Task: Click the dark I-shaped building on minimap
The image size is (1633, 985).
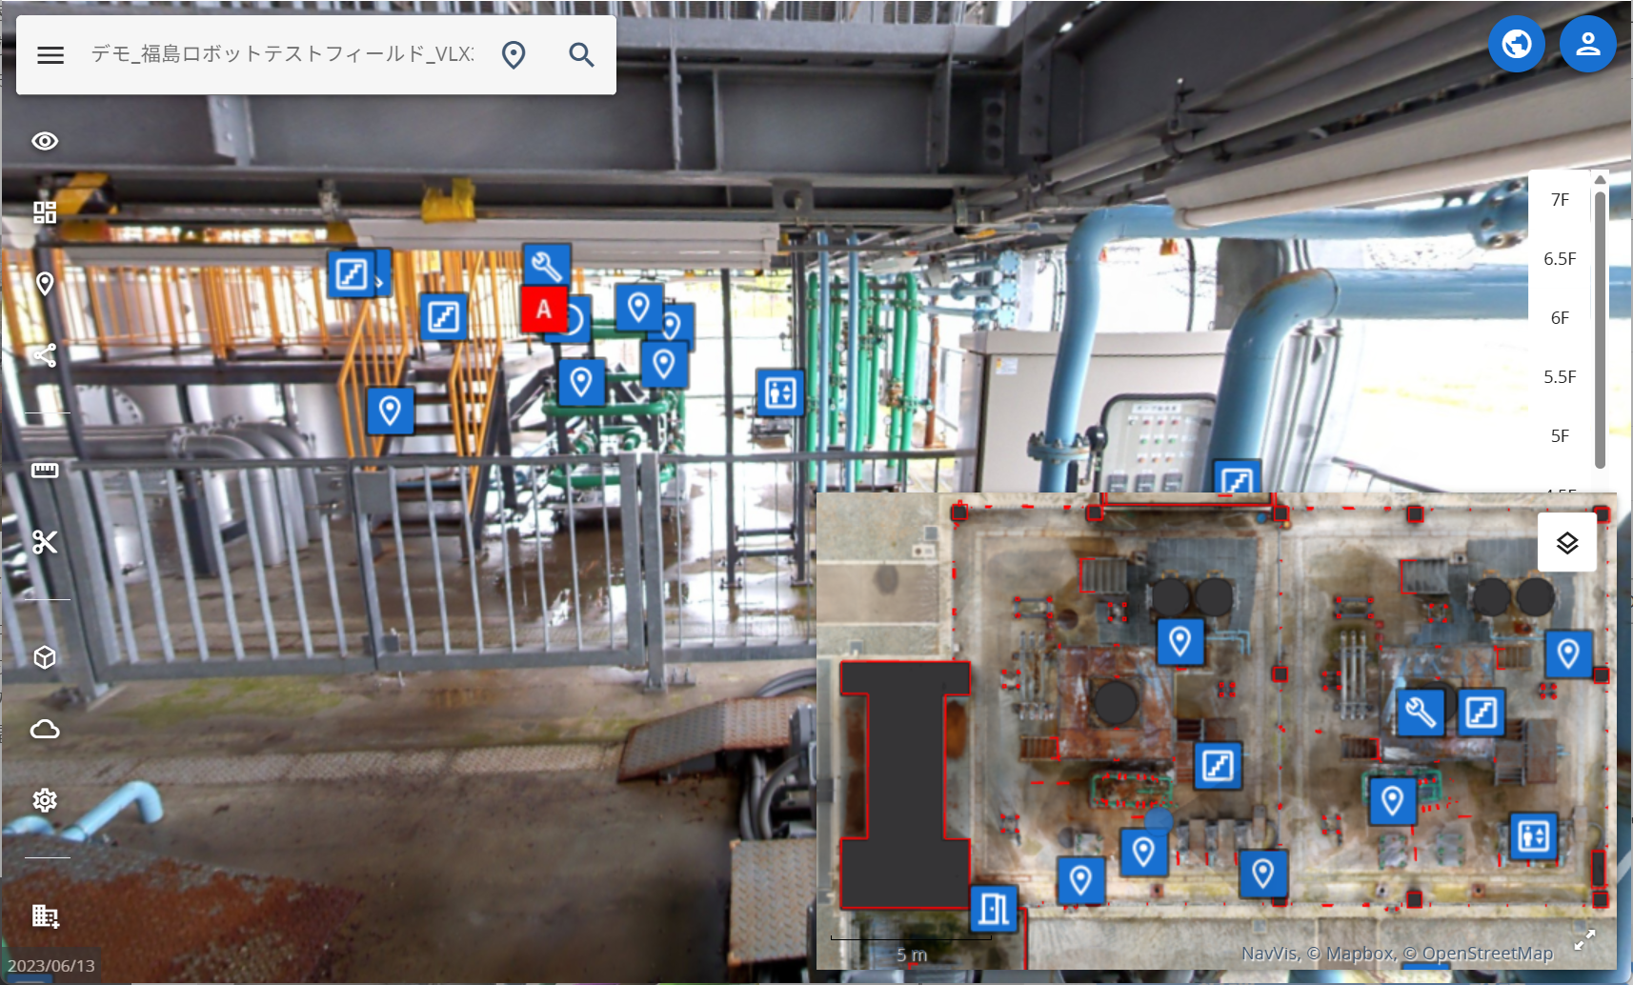Action: coord(905,784)
